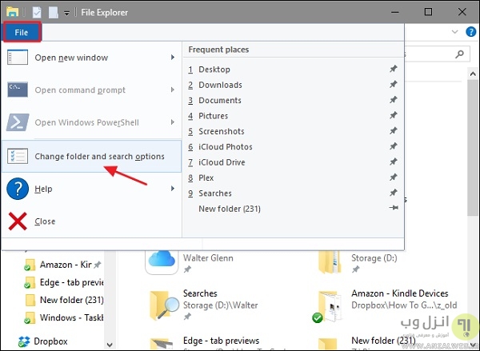
Task: Open the File menu tab
Action: point(21,33)
